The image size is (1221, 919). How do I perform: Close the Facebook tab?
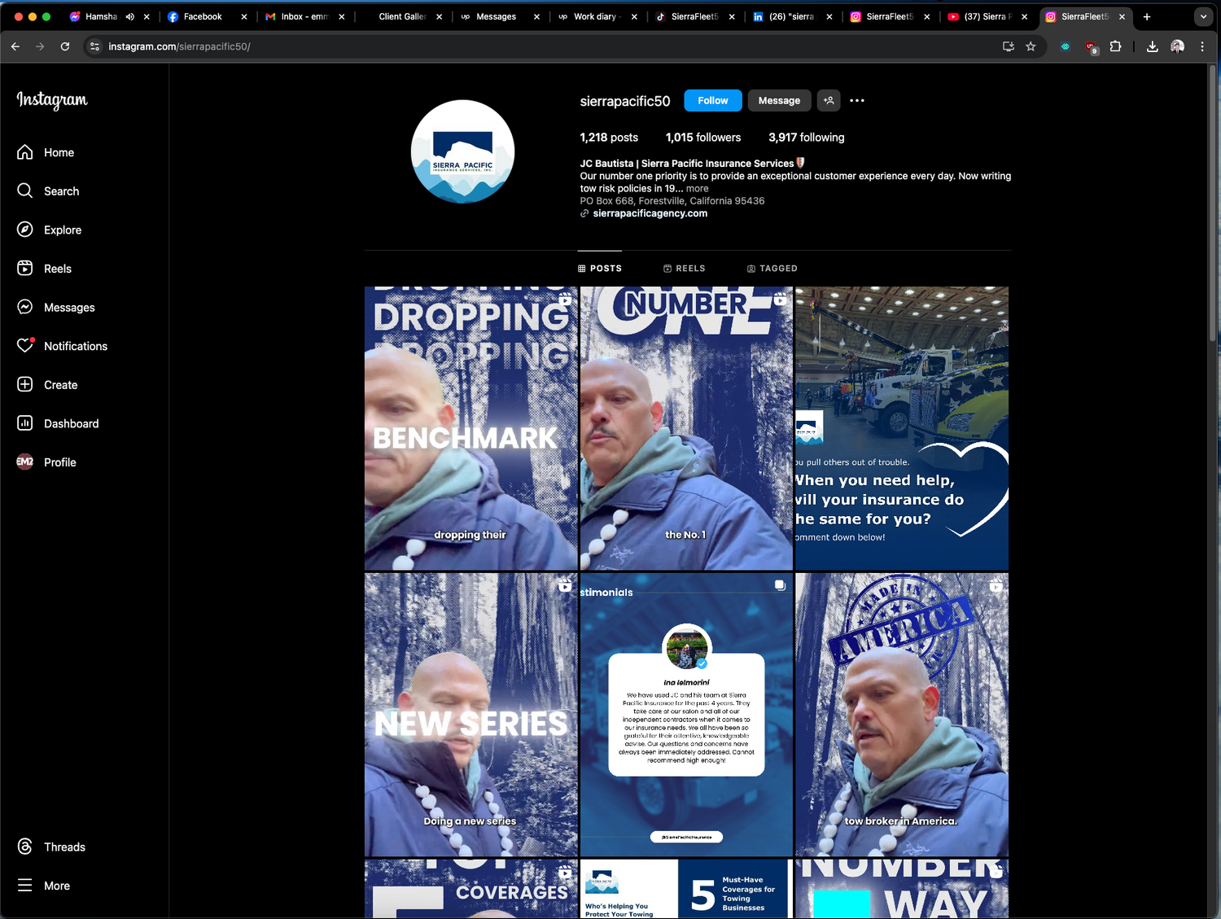coord(243,16)
